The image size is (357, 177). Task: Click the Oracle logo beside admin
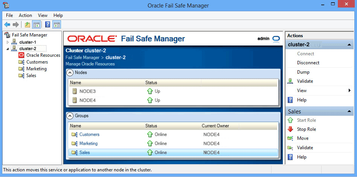pyautogui.click(x=276, y=39)
